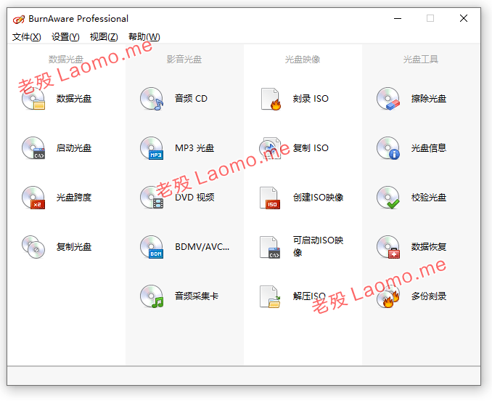Launch the 擦除光盘 eraser disc icon
Viewport: 492px width, 401px height.
pyautogui.click(x=388, y=99)
